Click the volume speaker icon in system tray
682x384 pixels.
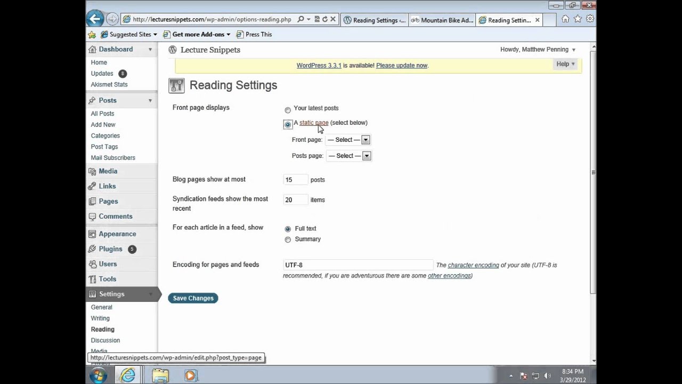[x=547, y=376]
